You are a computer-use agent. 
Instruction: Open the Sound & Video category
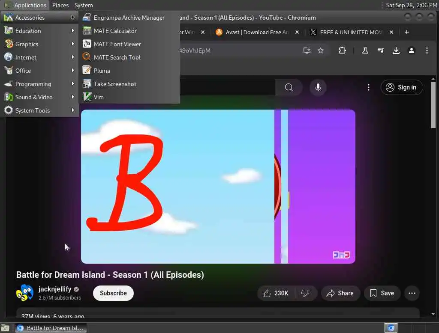pyautogui.click(x=39, y=97)
